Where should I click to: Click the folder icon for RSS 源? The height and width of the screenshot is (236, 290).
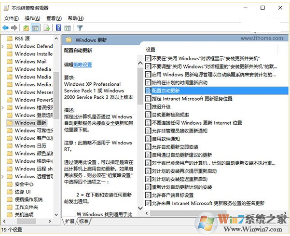[x=10, y=39]
